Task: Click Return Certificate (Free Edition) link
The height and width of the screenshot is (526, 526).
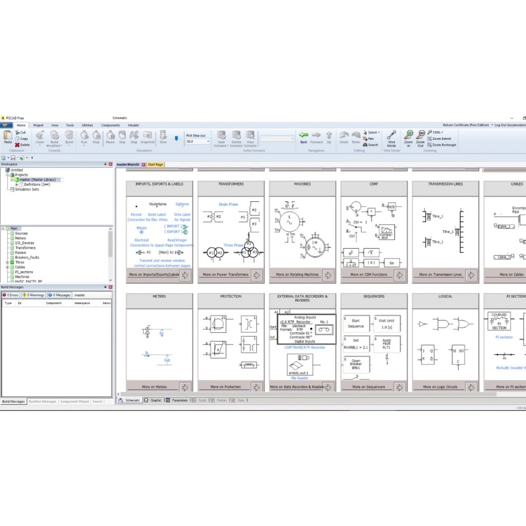Action: point(465,125)
